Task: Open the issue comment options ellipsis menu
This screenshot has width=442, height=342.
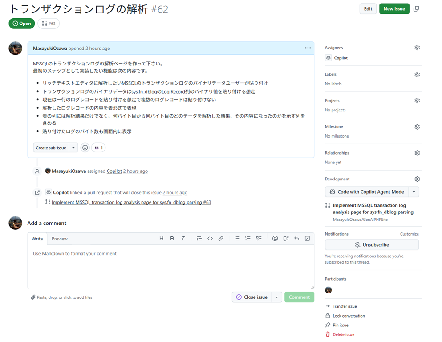Action: coord(308,48)
